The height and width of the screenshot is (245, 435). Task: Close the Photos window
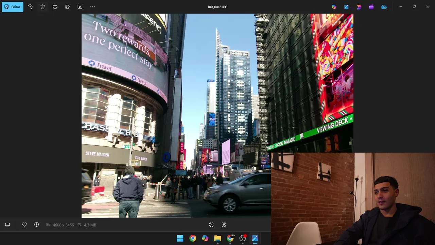click(x=428, y=7)
